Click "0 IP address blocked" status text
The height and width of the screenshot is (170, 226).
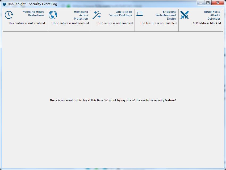[x=207, y=23]
